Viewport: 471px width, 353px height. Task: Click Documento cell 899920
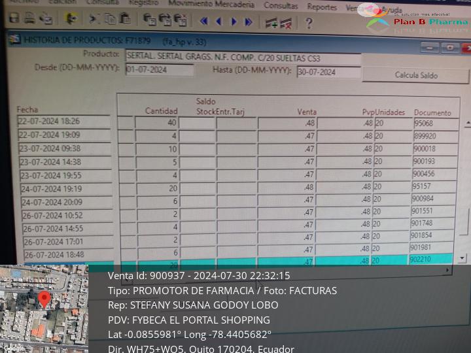coord(436,136)
